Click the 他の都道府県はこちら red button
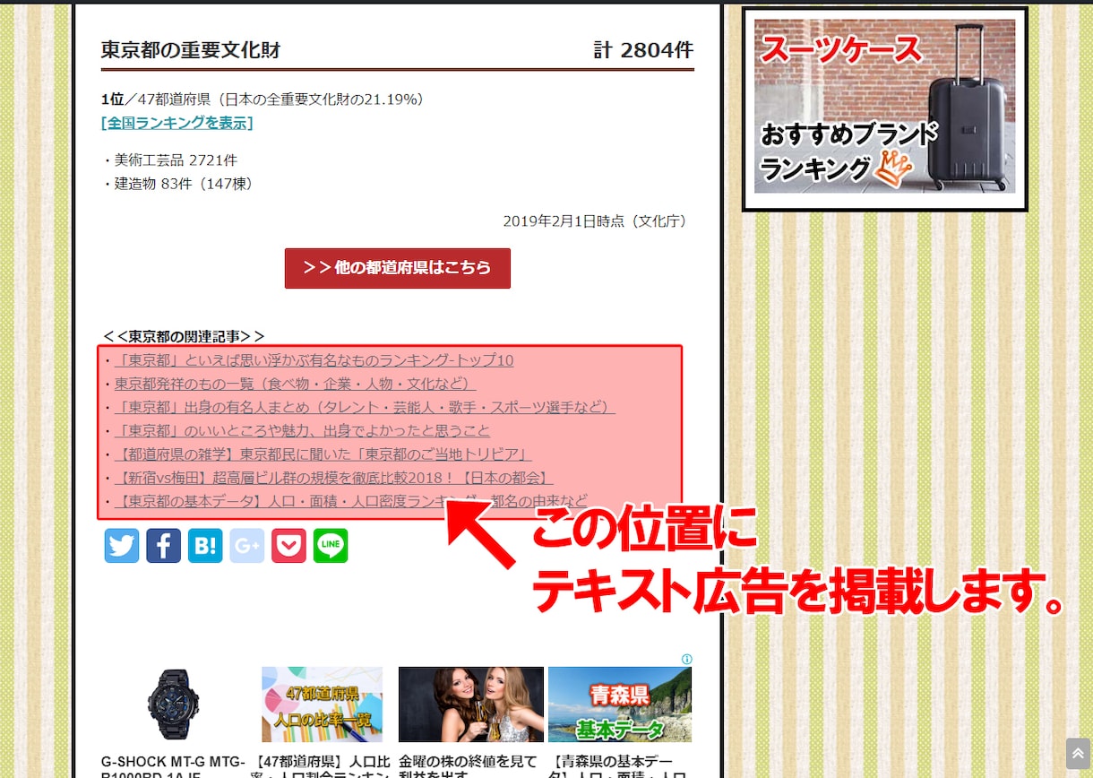Viewport: 1093px width, 778px height. [398, 268]
